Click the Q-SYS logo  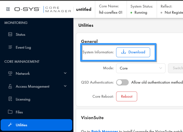point(27,9)
